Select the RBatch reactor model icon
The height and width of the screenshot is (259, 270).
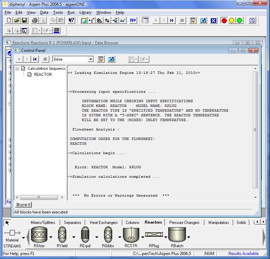click(x=177, y=234)
